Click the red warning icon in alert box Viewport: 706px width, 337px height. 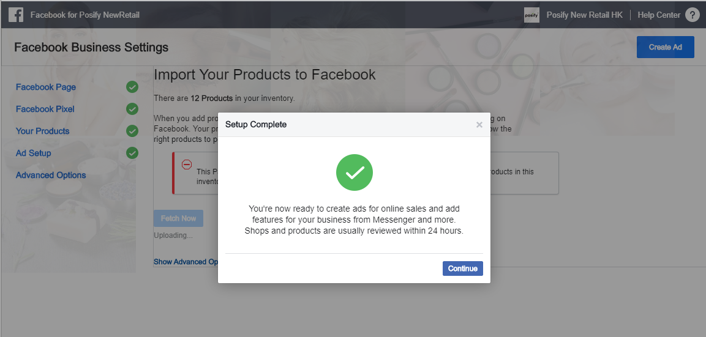[186, 165]
